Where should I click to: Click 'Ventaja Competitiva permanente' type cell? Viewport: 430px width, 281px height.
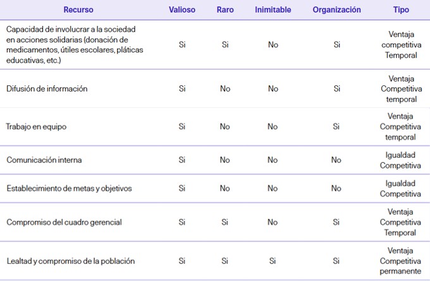point(400,261)
